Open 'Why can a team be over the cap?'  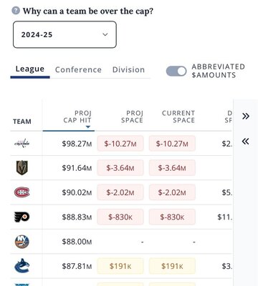tap(88, 11)
